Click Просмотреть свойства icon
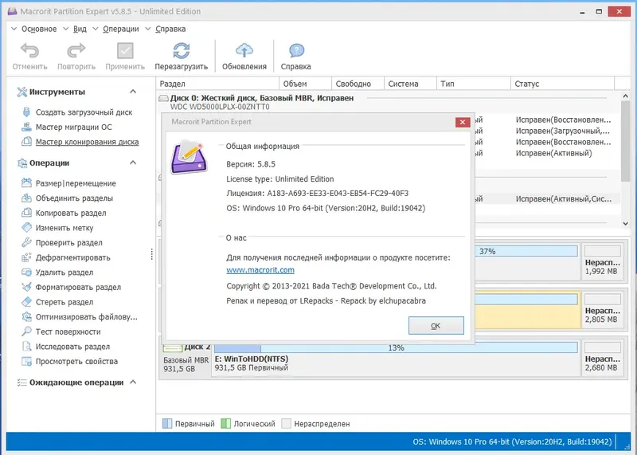 26,361
